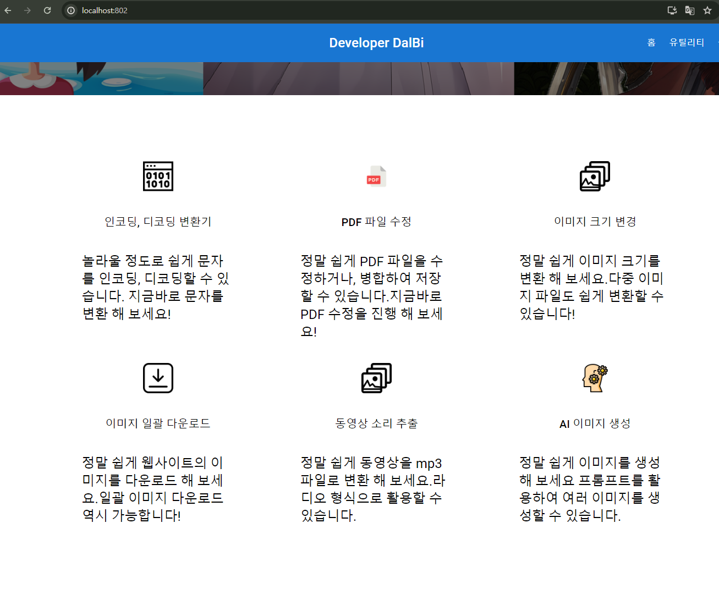Click the download arrow icon above 이미지 일괄 다운로드
This screenshot has width=719, height=600.
(x=158, y=378)
